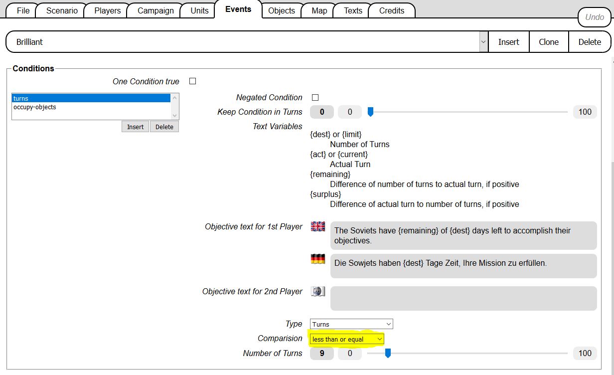The height and width of the screenshot is (375, 614).
Task: Click the German objective text field
Action: [463, 266]
